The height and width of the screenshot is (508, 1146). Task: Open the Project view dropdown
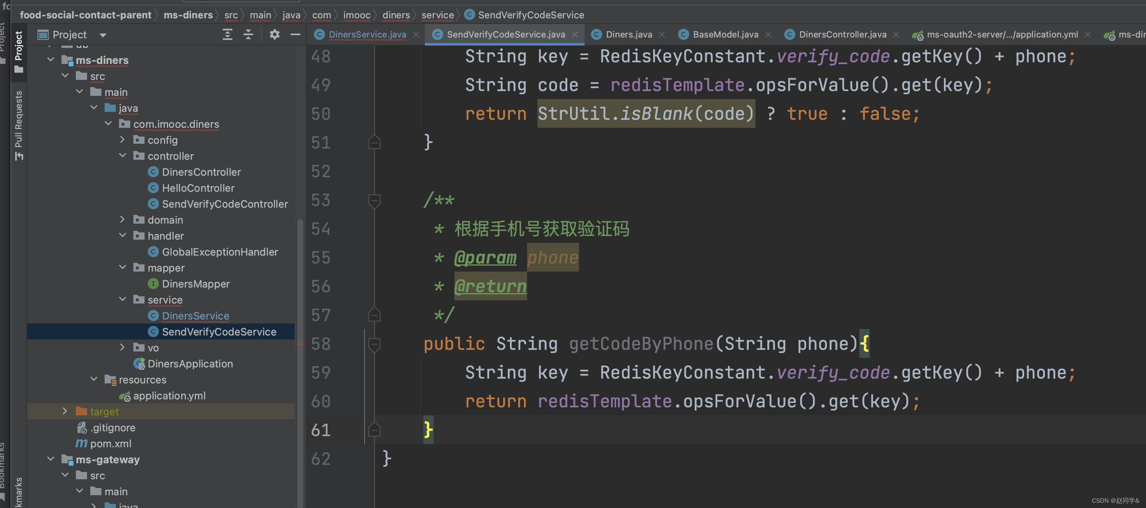click(103, 35)
